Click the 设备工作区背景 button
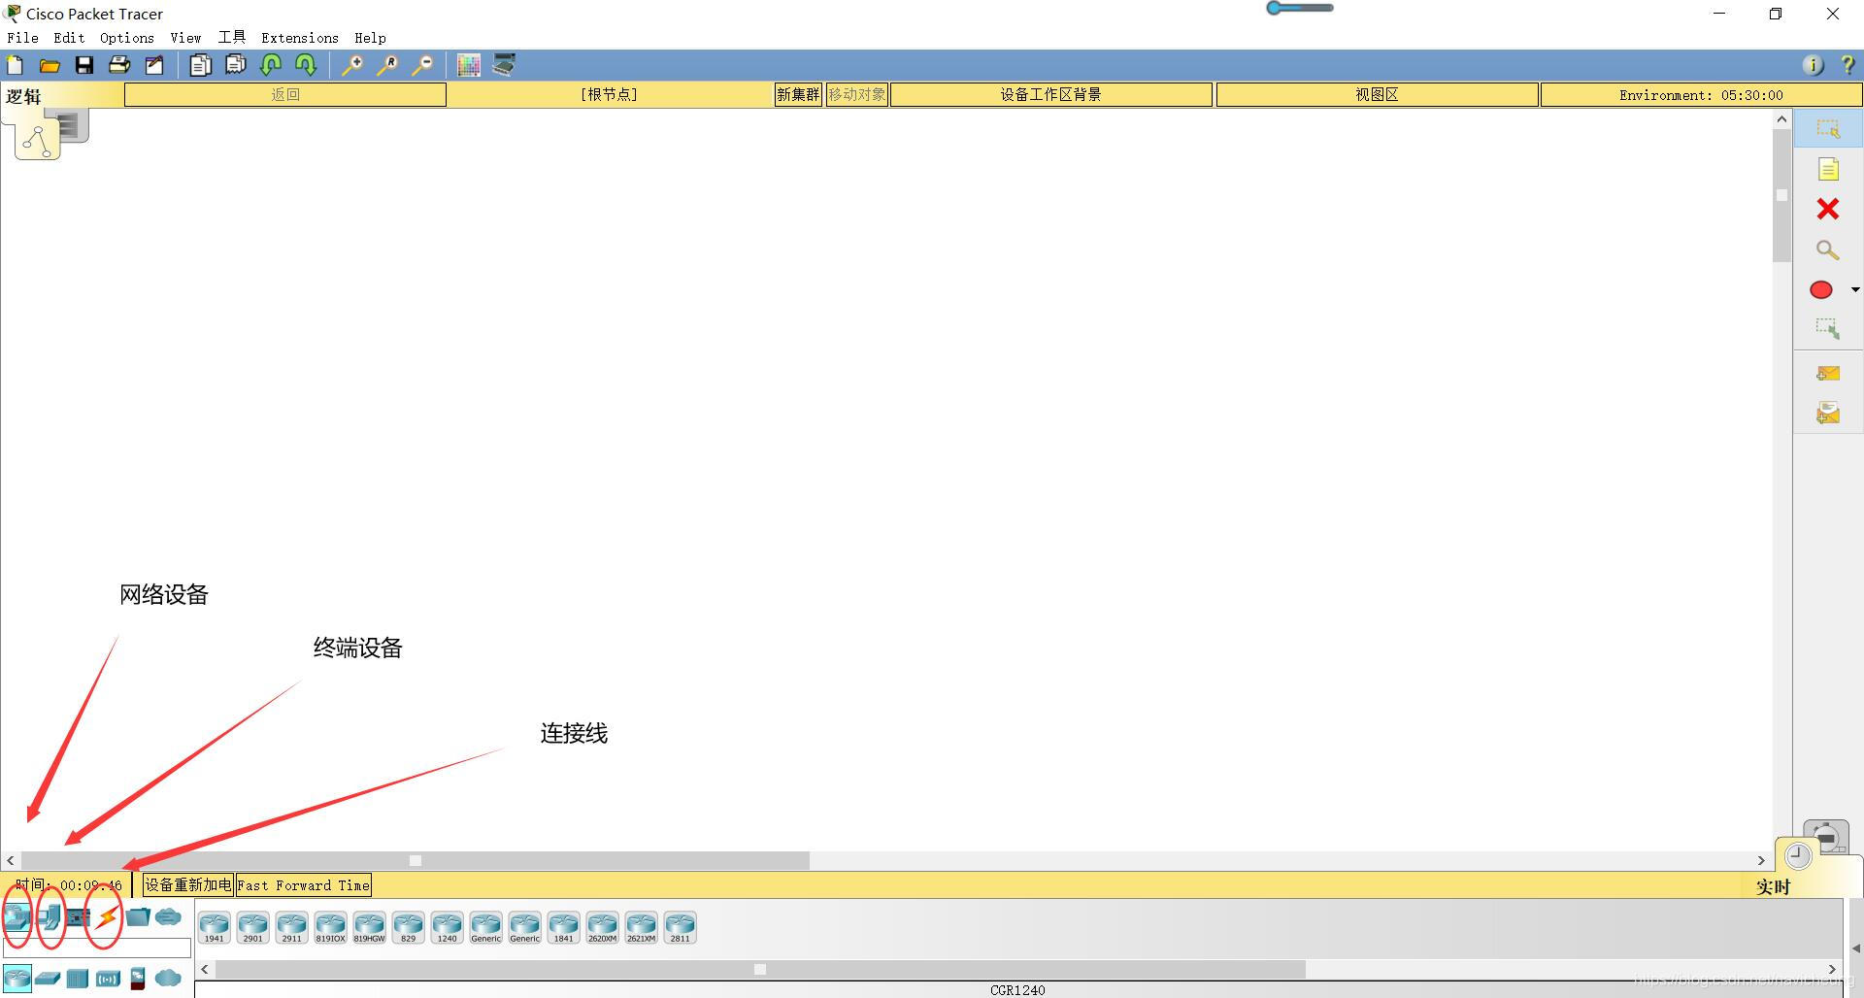This screenshot has width=1864, height=998. 1051,94
